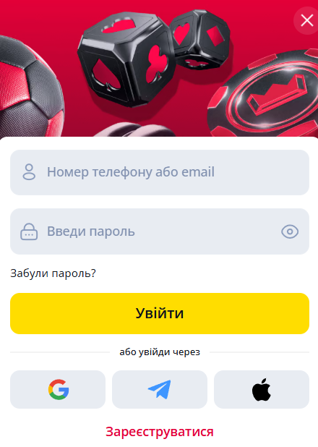Click the large black dice with spade
Screen dimensions: 318x447
coord(126,60)
